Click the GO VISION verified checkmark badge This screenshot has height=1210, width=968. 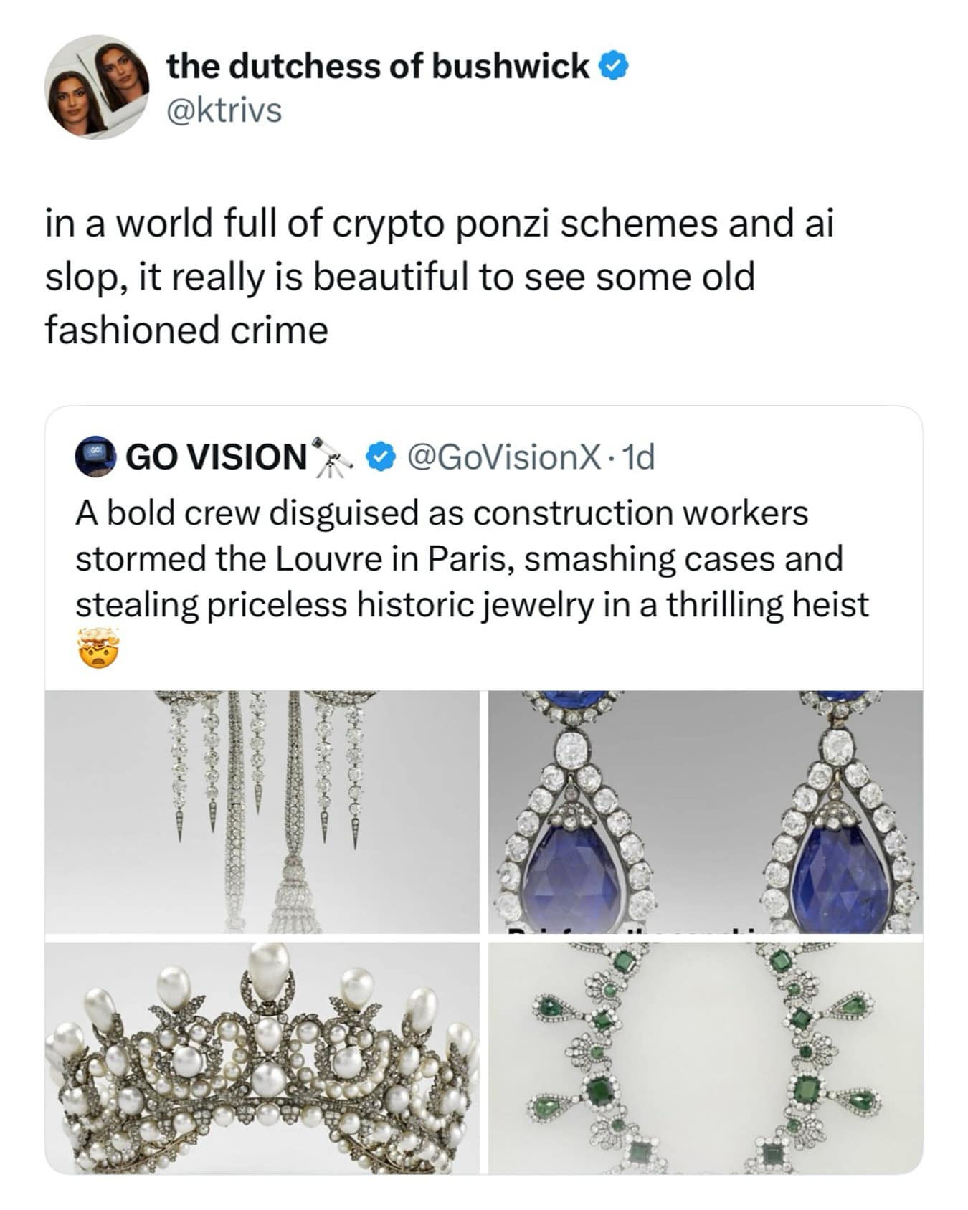[x=381, y=456]
